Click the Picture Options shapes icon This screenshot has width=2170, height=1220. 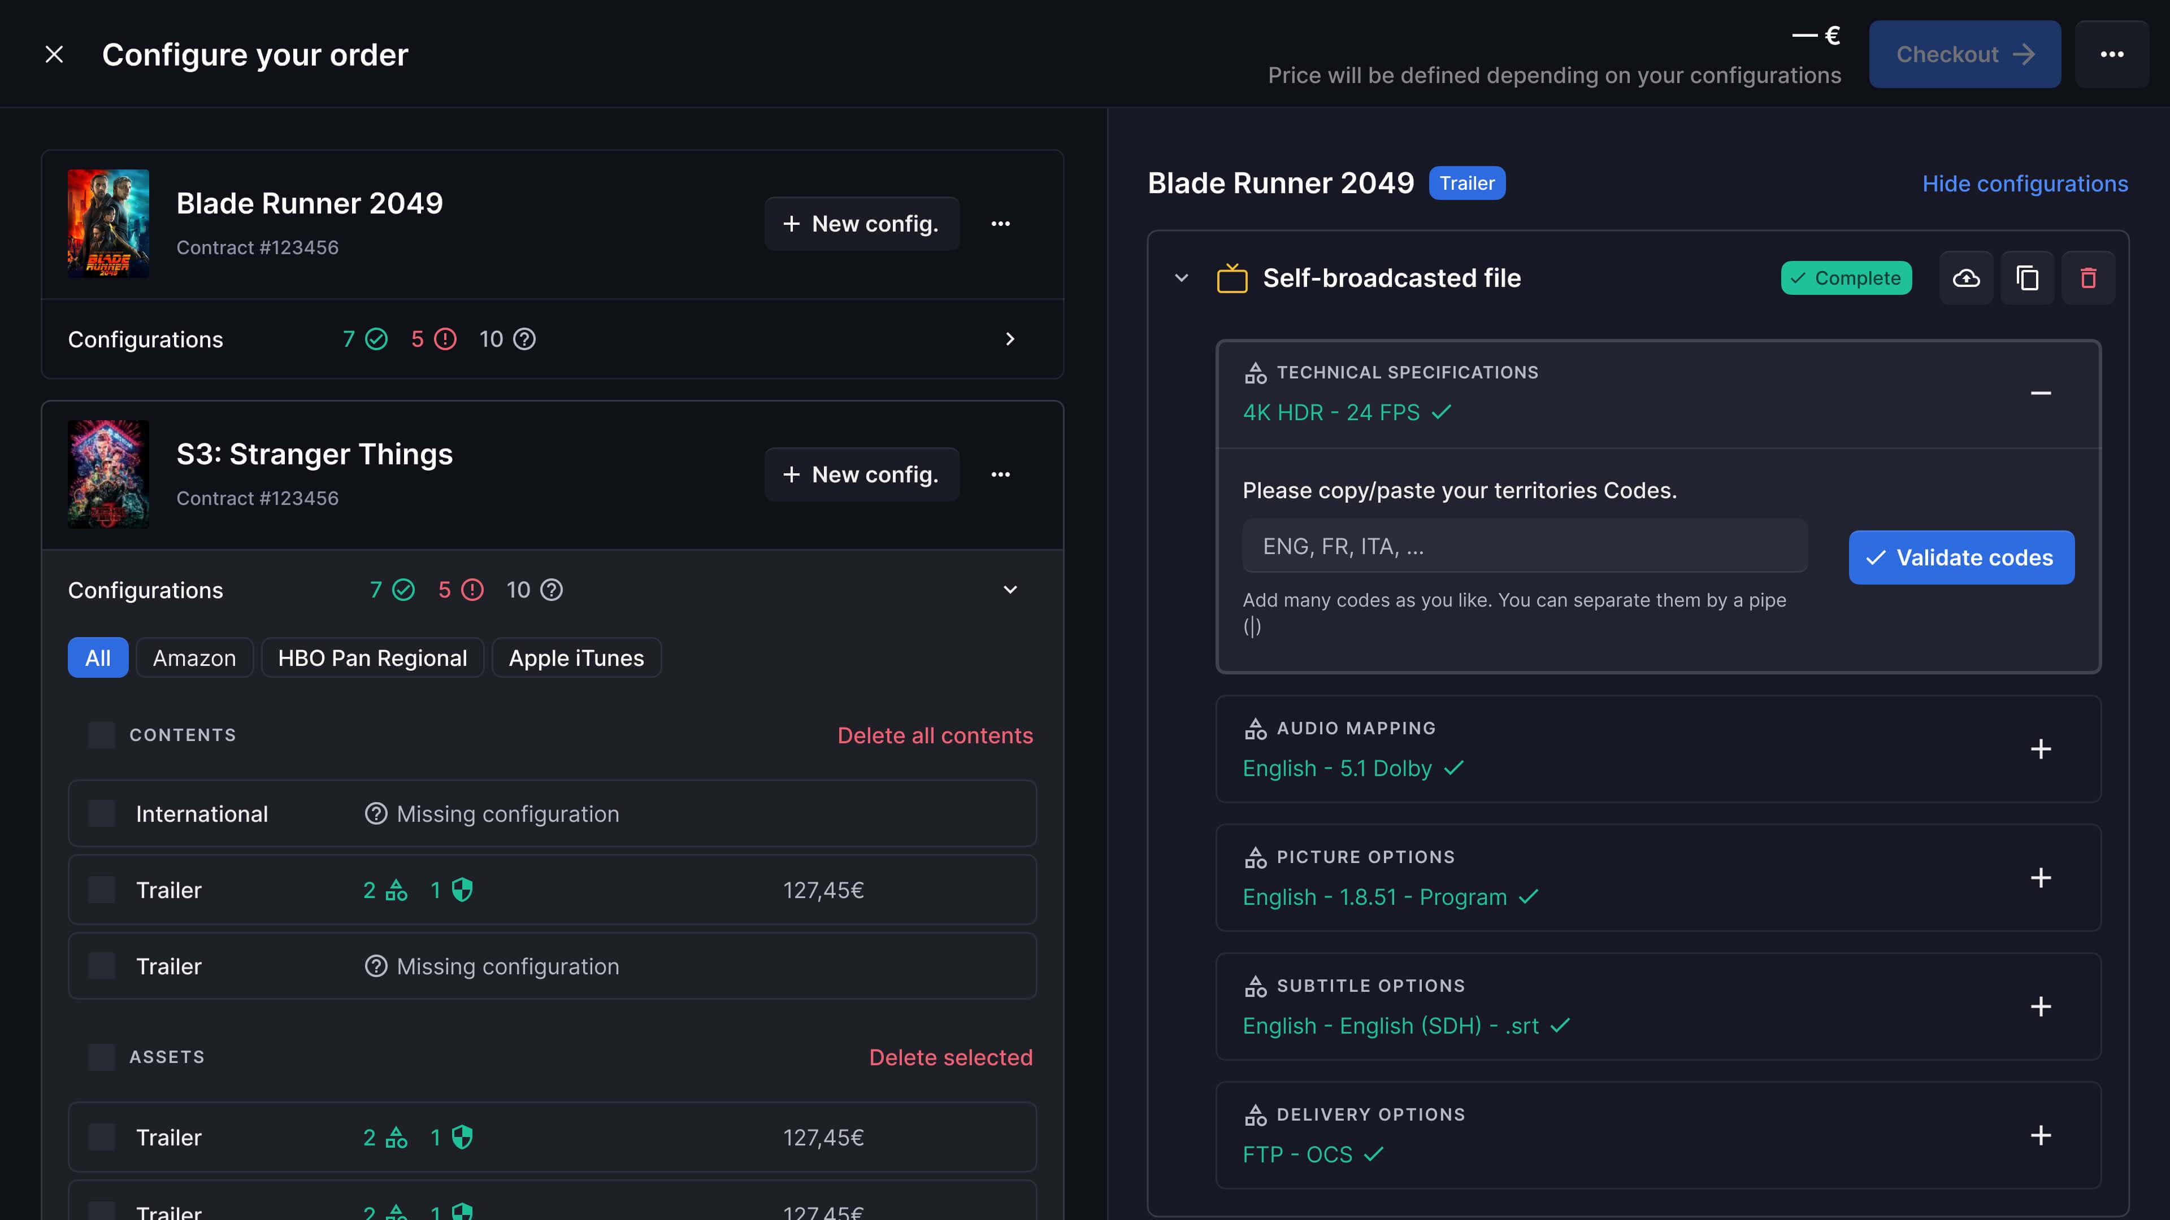[x=1255, y=857]
